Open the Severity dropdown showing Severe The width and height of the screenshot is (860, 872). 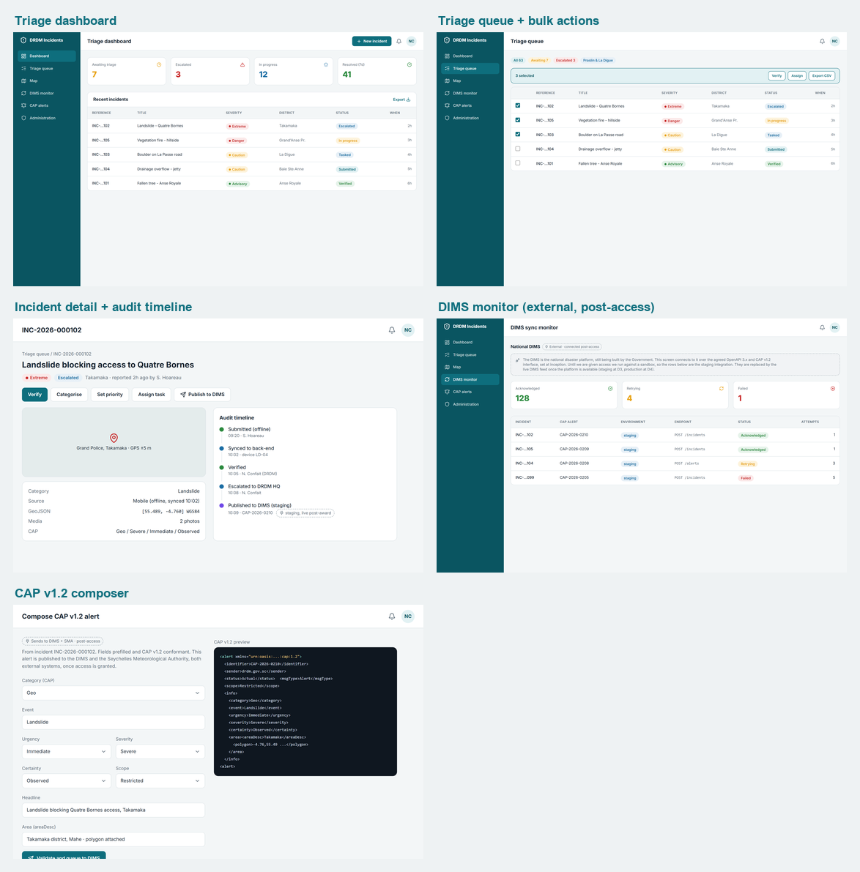coord(160,751)
